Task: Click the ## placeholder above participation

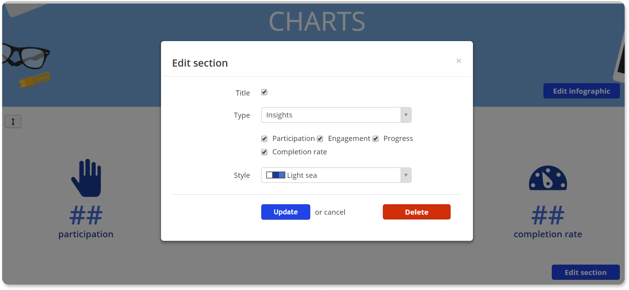Action: click(x=86, y=215)
